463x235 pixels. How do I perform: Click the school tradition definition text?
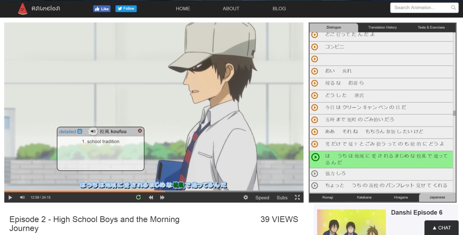point(101,141)
